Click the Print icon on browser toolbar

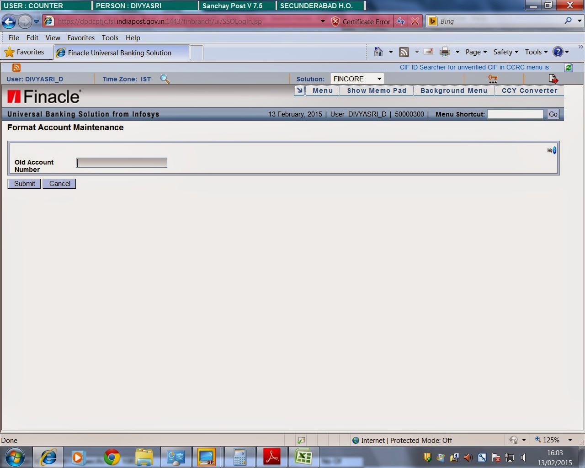pyautogui.click(x=444, y=52)
